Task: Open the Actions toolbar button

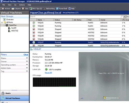Action: coord(6,8)
